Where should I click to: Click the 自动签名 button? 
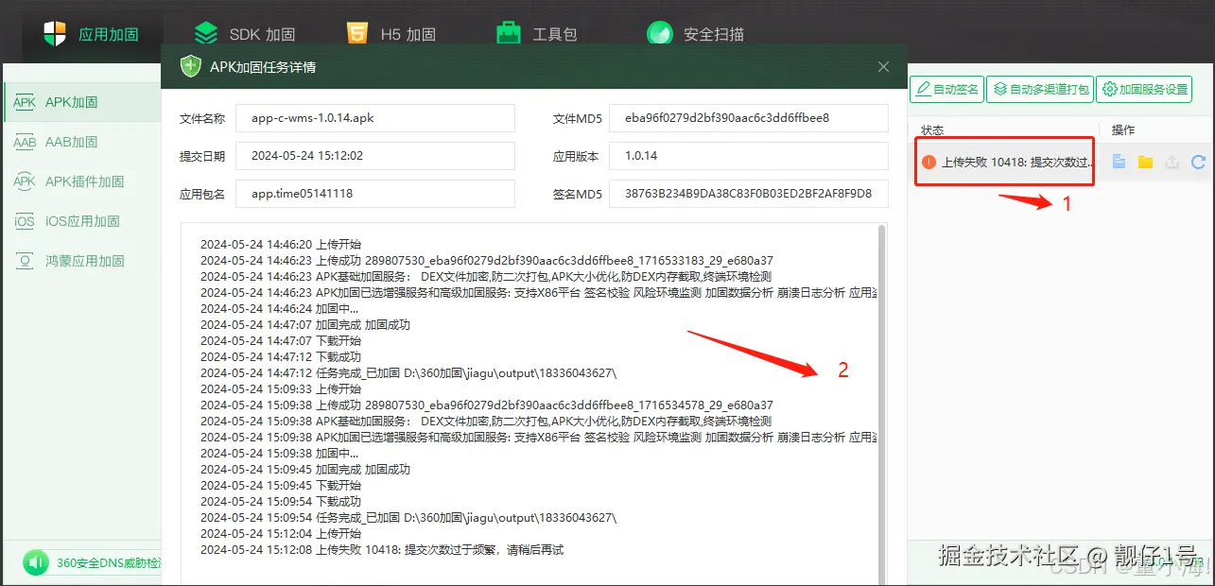946,90
